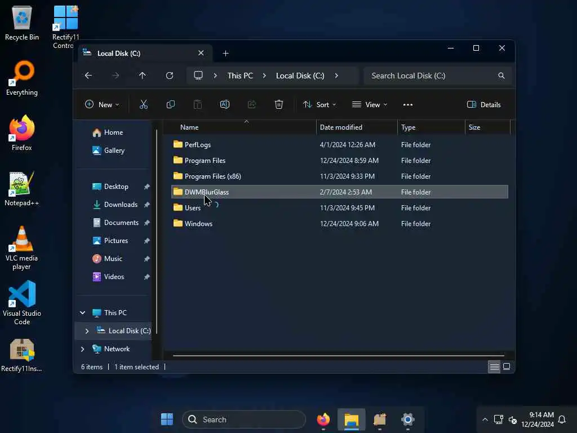This screenshot has width=577, height=433.
Task: Open Windows Start menu
Action: tap(167, 419)
